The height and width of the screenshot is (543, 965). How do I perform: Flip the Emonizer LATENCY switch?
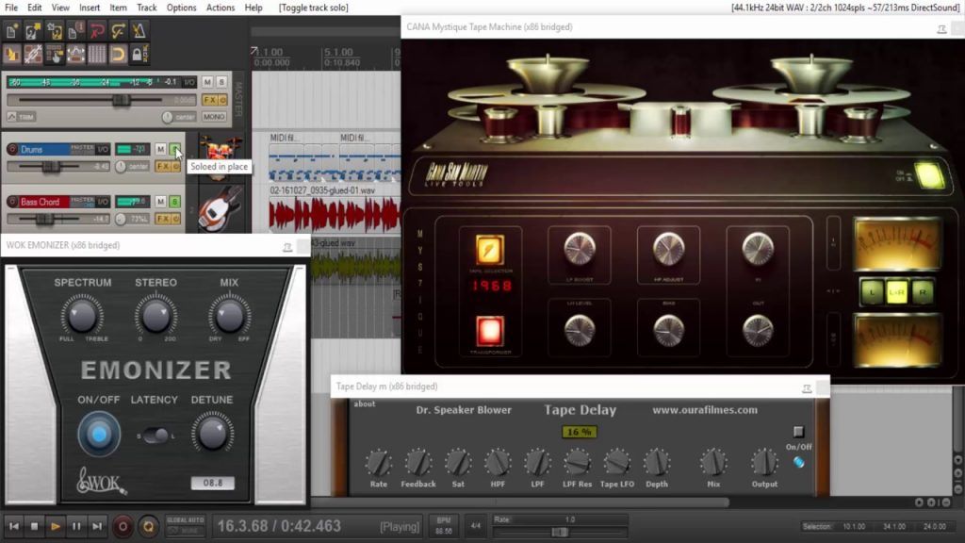pos(155,435)
